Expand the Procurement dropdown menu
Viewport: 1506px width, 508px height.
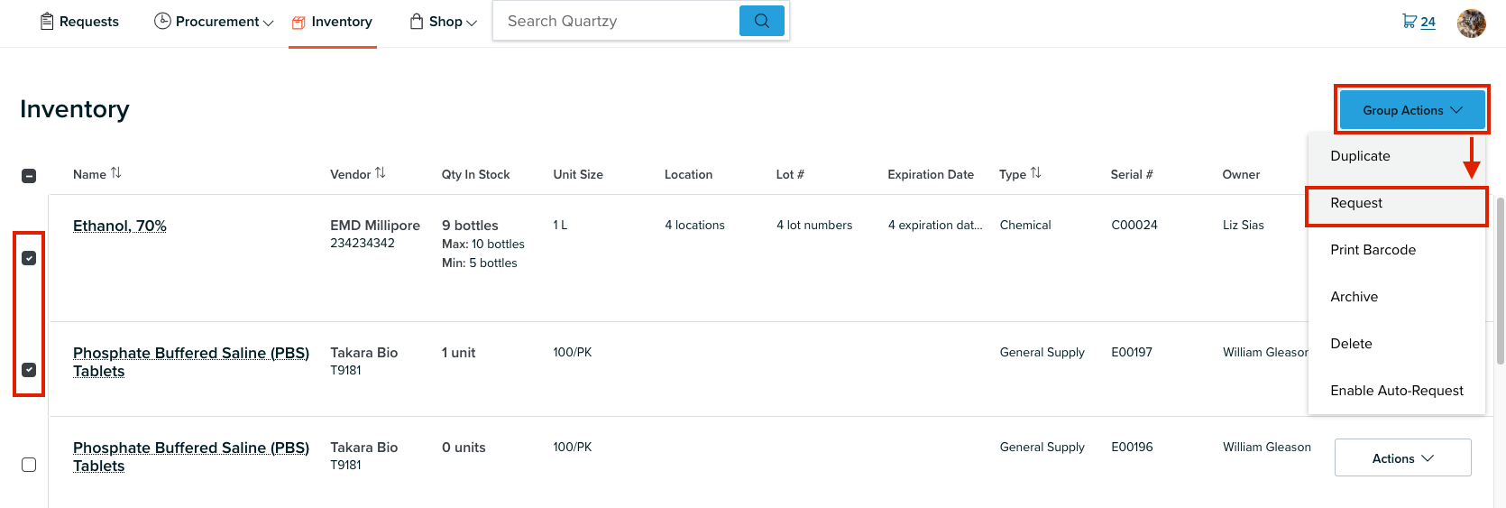(214, 22)
